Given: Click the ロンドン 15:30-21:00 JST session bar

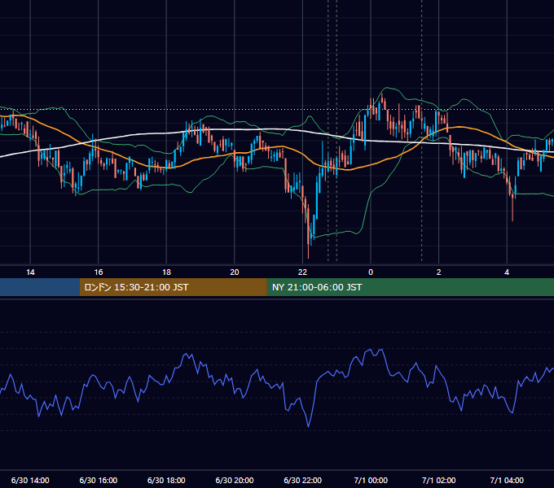Looking at the screenshot, I should 173,287.
